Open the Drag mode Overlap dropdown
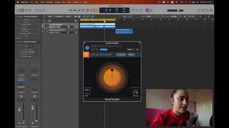The image size is (229, 128). (x=176, y=16)
